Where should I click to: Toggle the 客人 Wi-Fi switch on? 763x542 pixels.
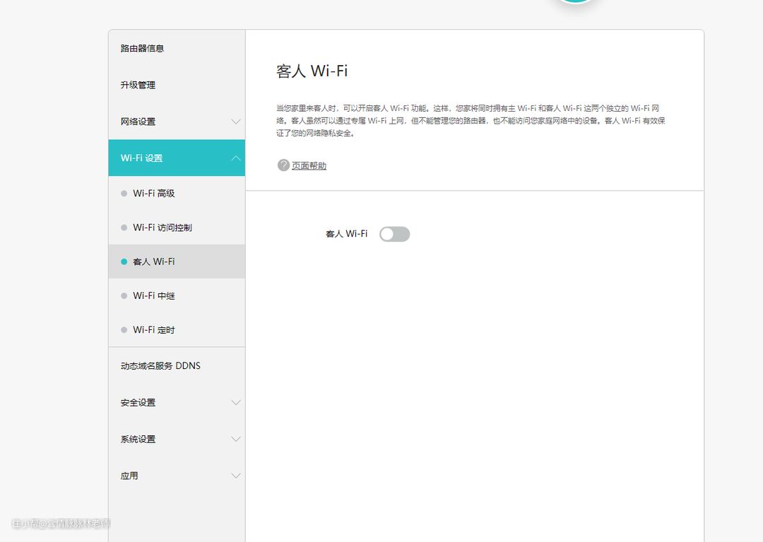coord(394,234)
